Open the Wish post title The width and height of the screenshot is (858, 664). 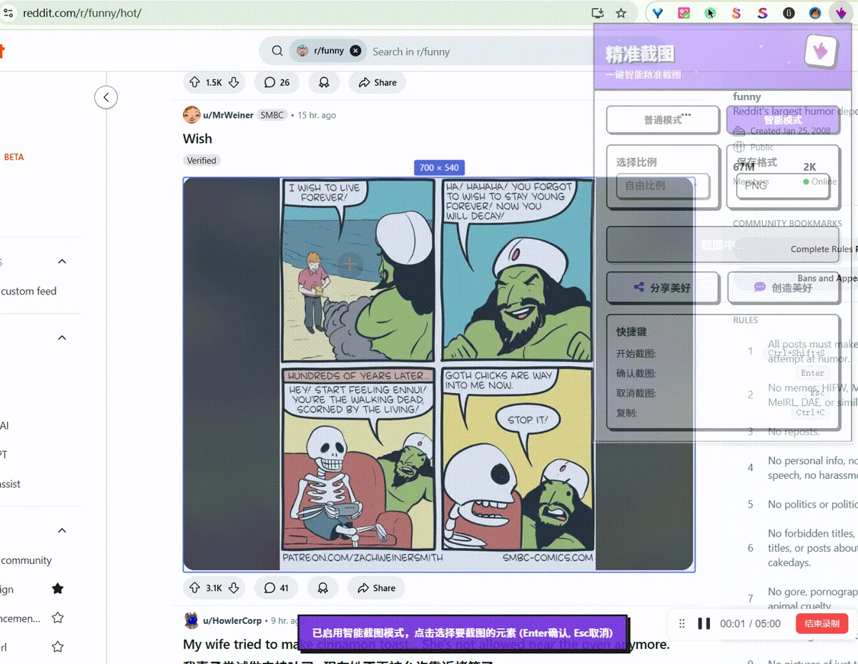pos(197,139)
